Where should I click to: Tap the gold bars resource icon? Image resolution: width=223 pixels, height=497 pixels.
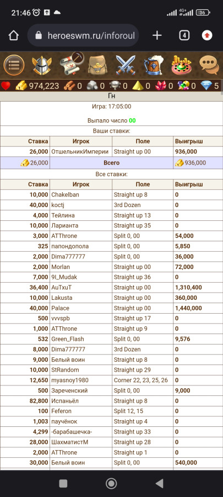[21, 86]
